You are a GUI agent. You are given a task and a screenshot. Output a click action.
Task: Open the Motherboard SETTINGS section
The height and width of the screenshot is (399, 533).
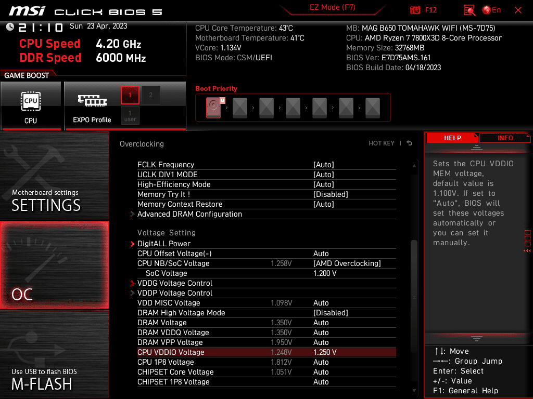coord(54,176)
